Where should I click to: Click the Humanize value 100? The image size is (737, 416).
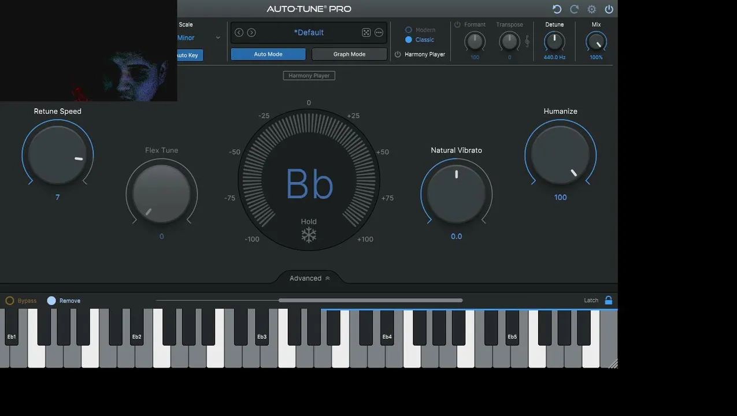[561, 197]
